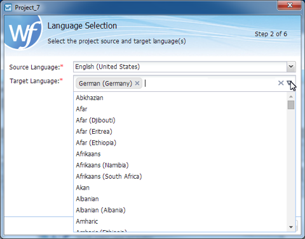Close the Project_7 dialog window
This screenshot has height=239, width=305.
pyautogui.click(x=289, y=5)
